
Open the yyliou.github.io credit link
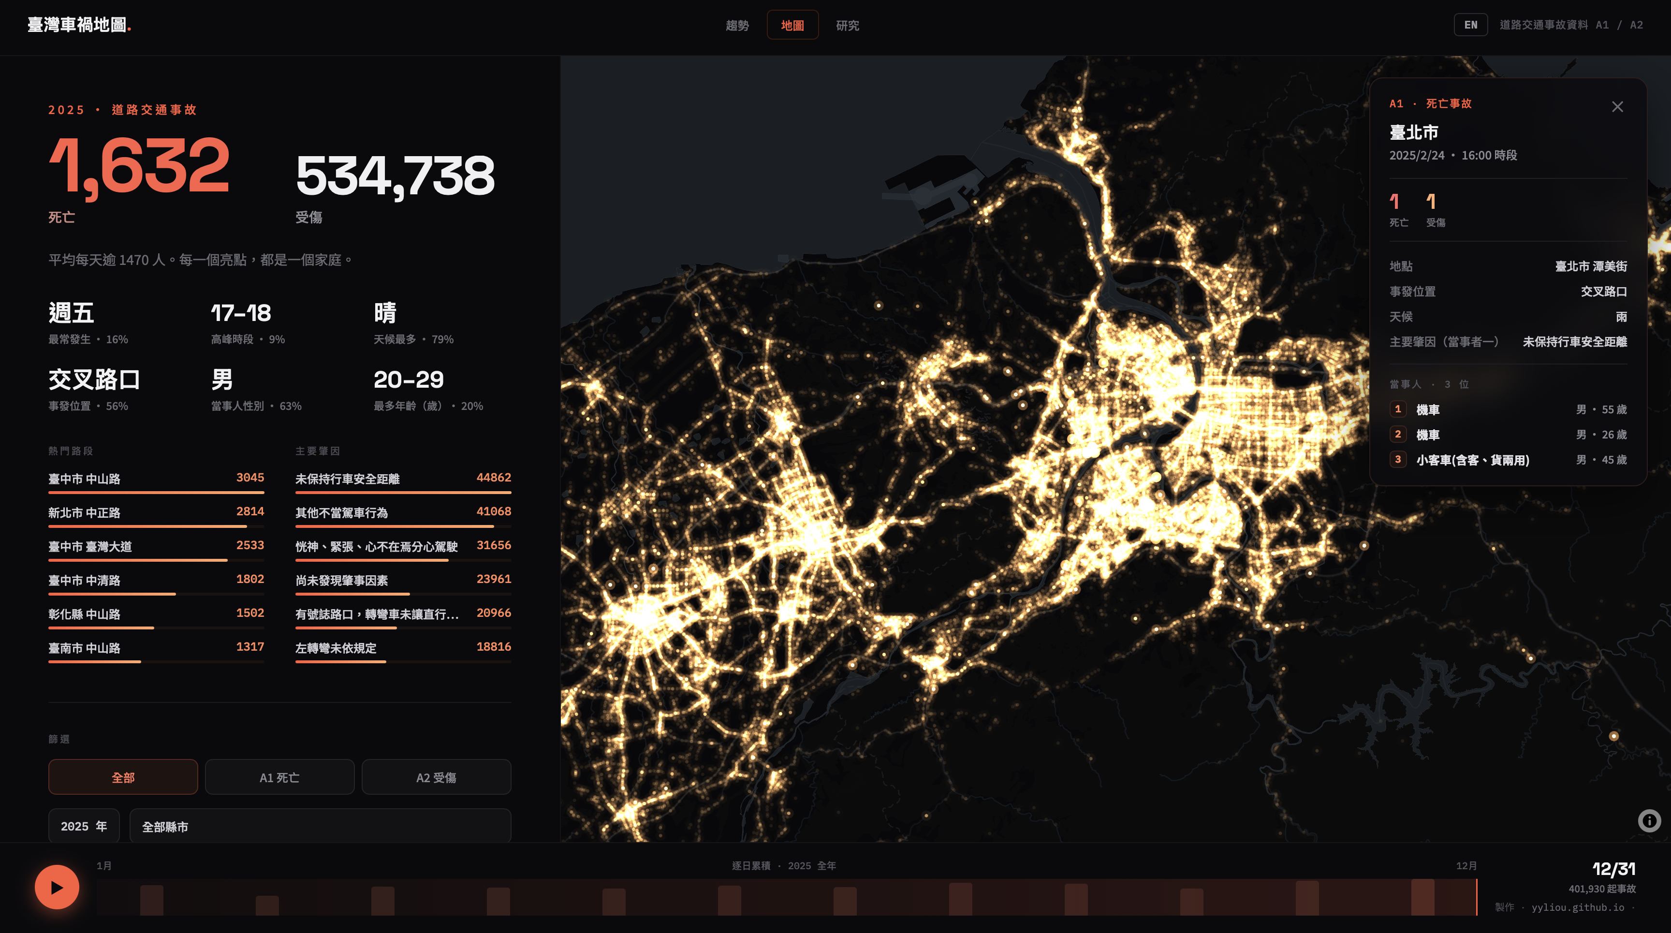tap(1578, 907)
